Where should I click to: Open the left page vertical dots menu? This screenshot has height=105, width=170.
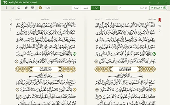point(11,30)
